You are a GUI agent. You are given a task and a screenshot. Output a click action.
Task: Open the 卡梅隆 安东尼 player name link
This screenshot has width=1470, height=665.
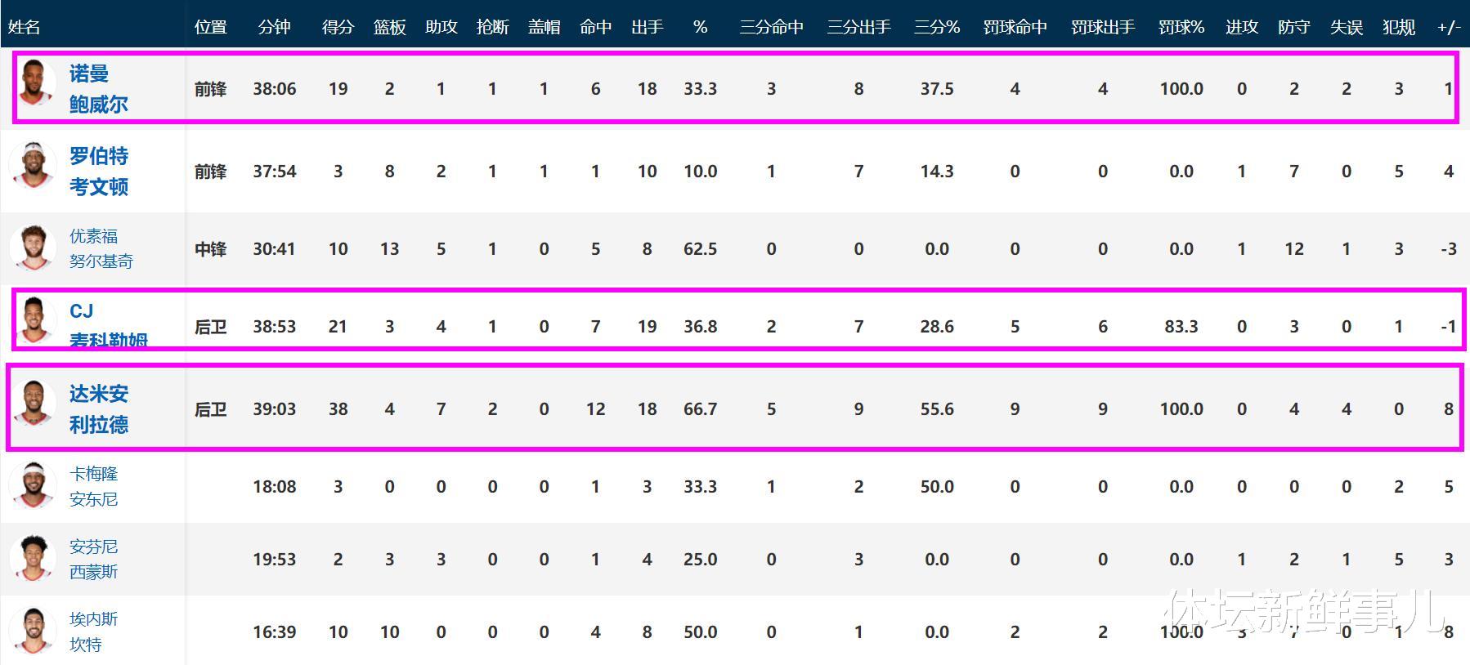tap(93, 486)
